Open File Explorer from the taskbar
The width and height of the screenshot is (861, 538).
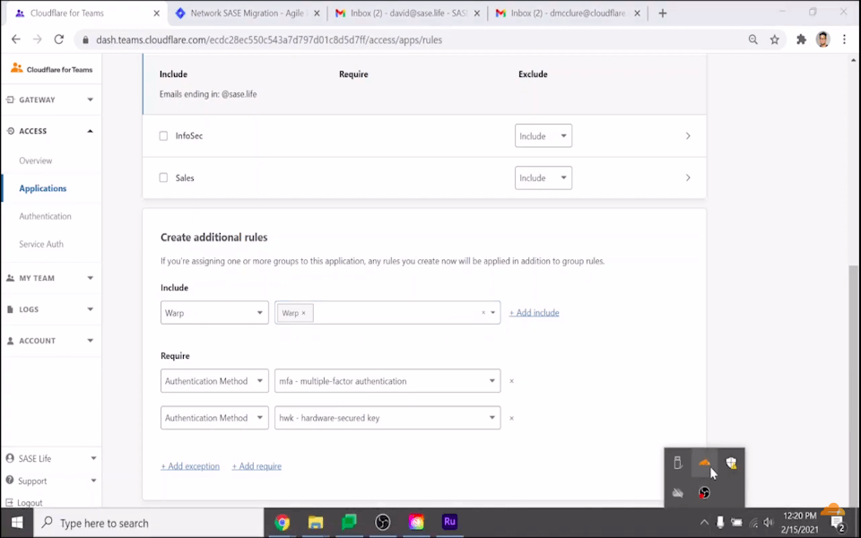[x=316, y=522]
